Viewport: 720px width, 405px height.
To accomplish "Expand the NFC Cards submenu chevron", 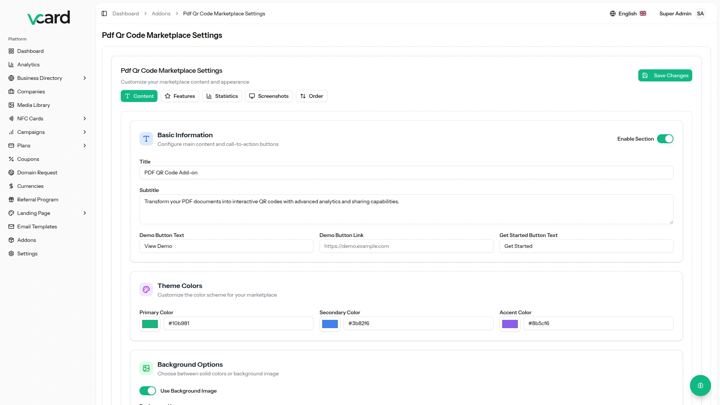I will (85, 118).
